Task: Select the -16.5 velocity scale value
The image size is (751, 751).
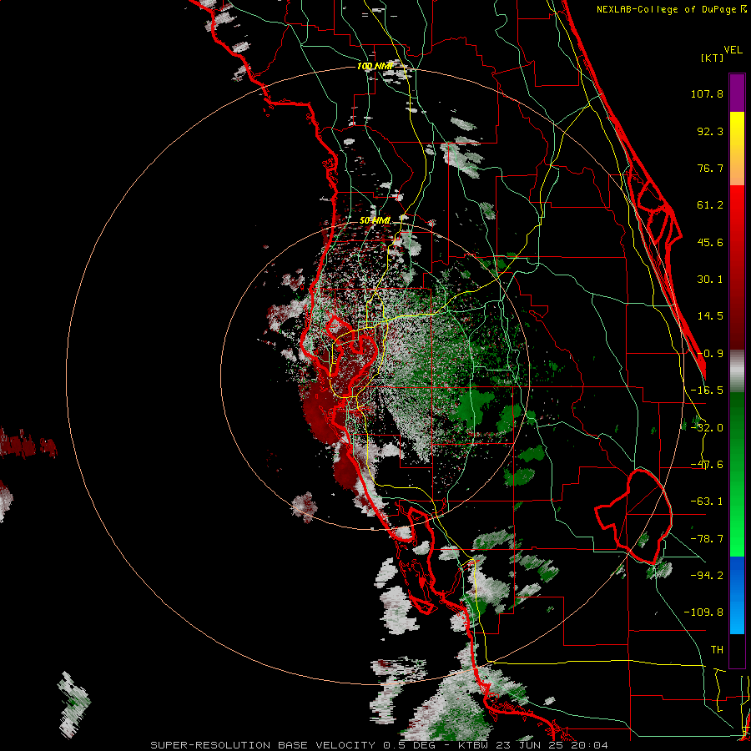Action: click(x=707, y=391)
